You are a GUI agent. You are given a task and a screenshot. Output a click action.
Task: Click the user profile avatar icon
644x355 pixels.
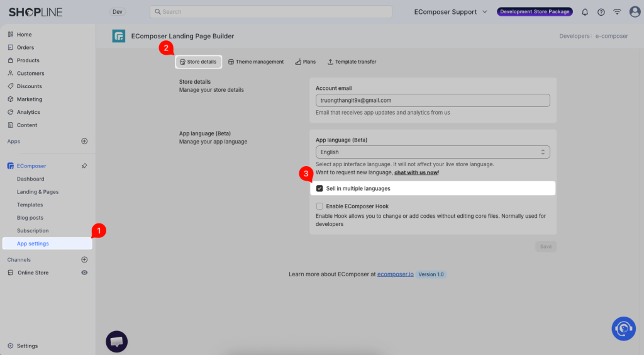point(635,12)
